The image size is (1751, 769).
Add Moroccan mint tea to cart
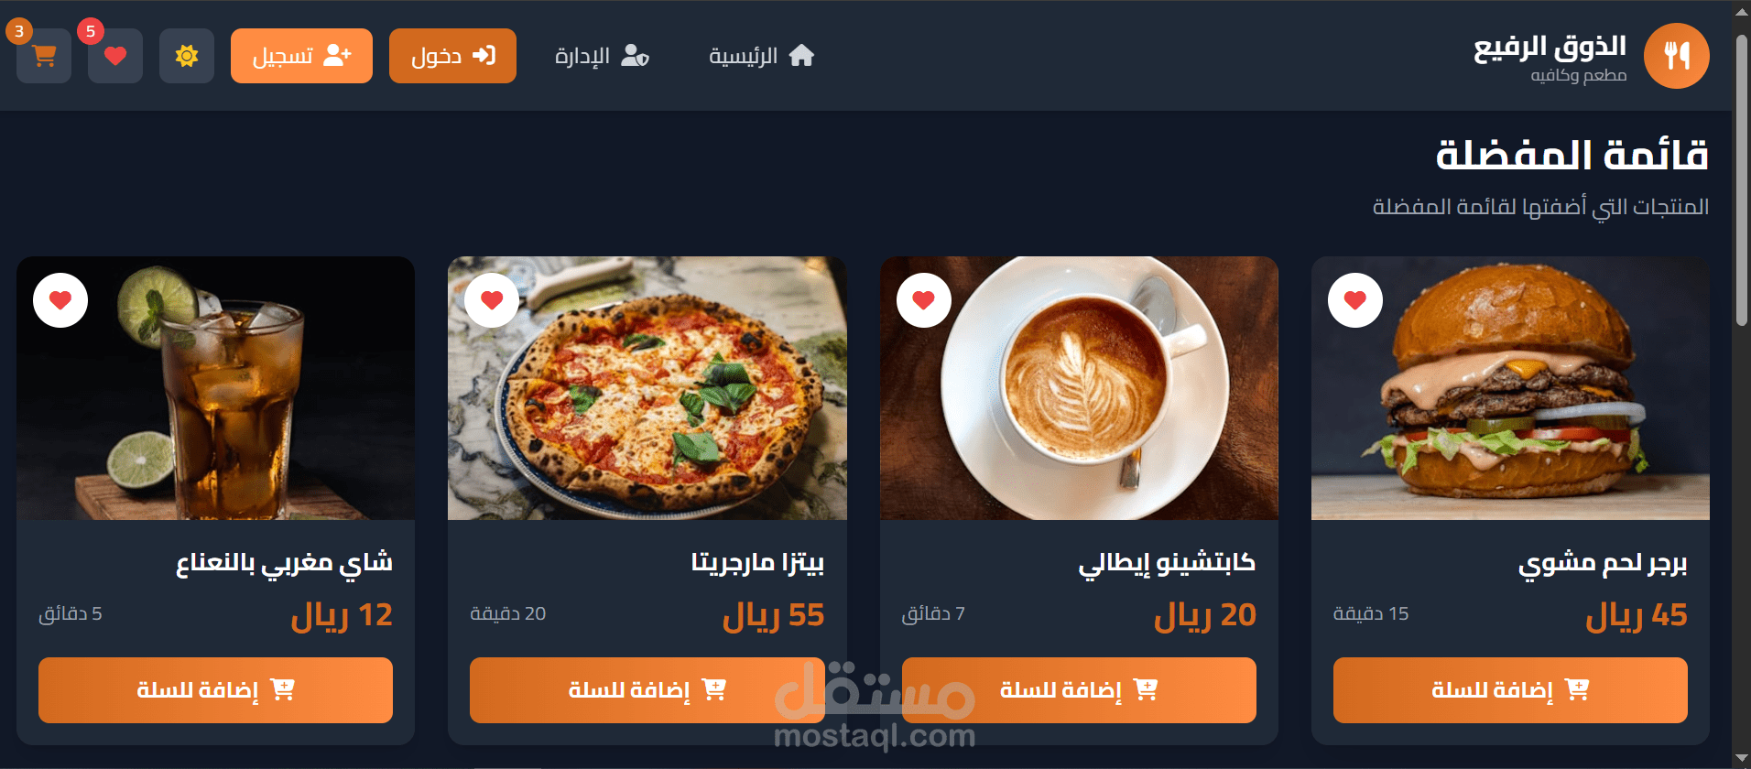[215, 690]
